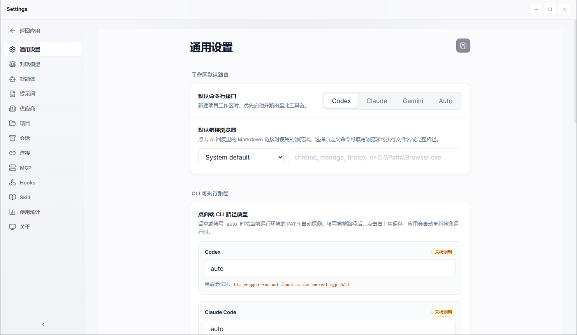
Task: Click the 未检测到 badge on the Codex card
Action: [443, 252]
